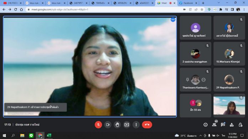Go back in browser history
The width and height of the screenshot is (248, 139).
[4, 10]
